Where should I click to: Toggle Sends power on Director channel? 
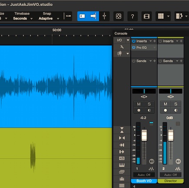coord(160,61)
